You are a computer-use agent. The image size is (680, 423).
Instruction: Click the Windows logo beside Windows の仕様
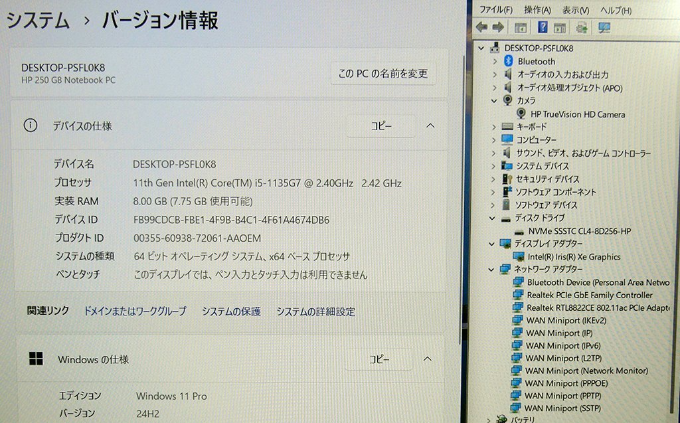[x=36, y=359]
